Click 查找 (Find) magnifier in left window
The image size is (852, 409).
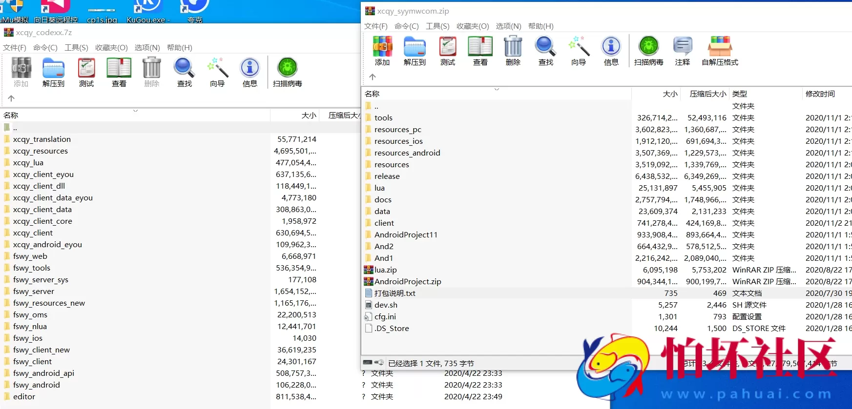[184, 72]
